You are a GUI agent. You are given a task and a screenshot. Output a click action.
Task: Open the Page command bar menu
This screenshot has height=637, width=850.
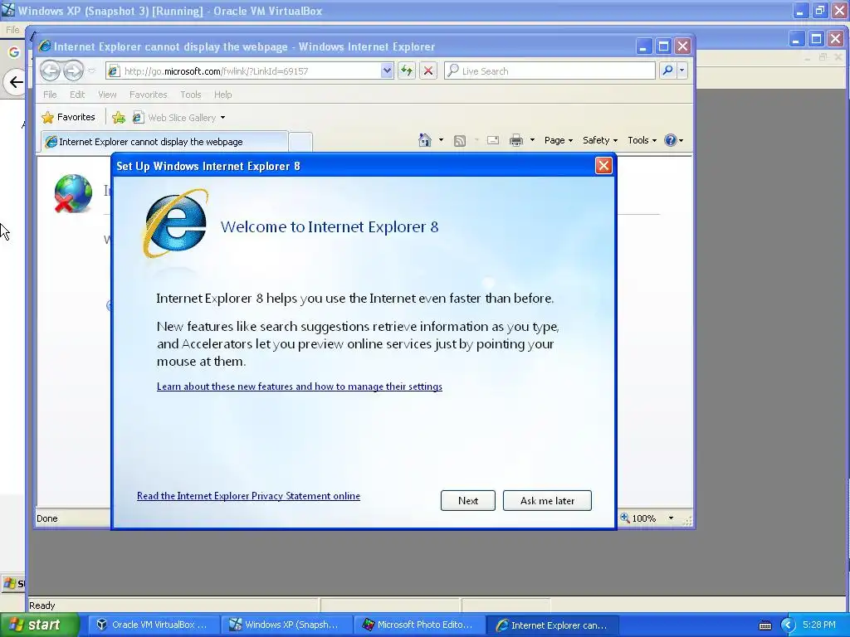559,140
